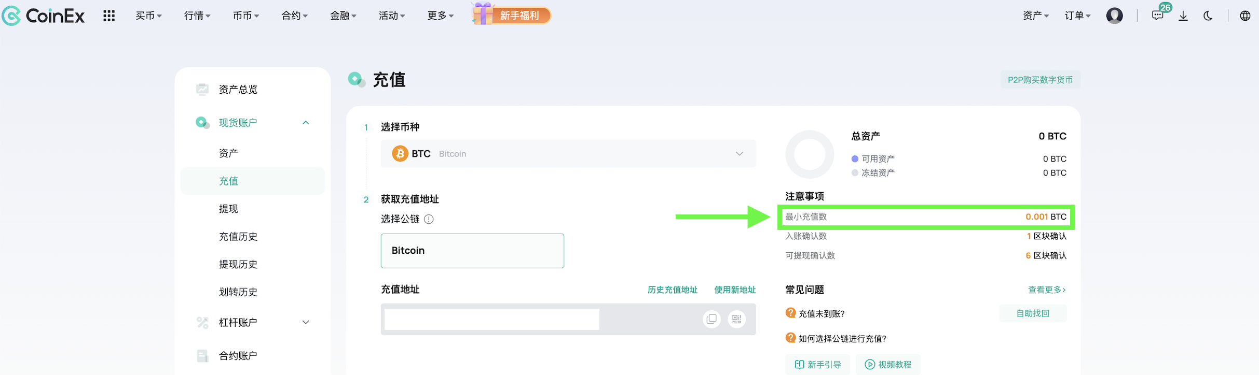1259x375 pixels.
Task: Open the 资产 header dropdown
Action: [x=1036, y=16]
